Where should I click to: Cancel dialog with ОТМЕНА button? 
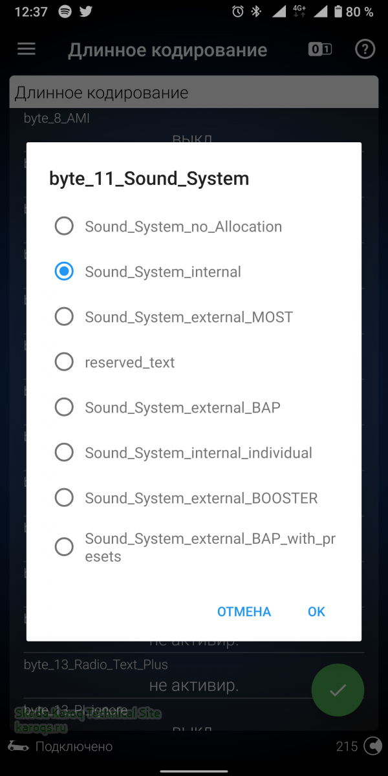(244, 612)
